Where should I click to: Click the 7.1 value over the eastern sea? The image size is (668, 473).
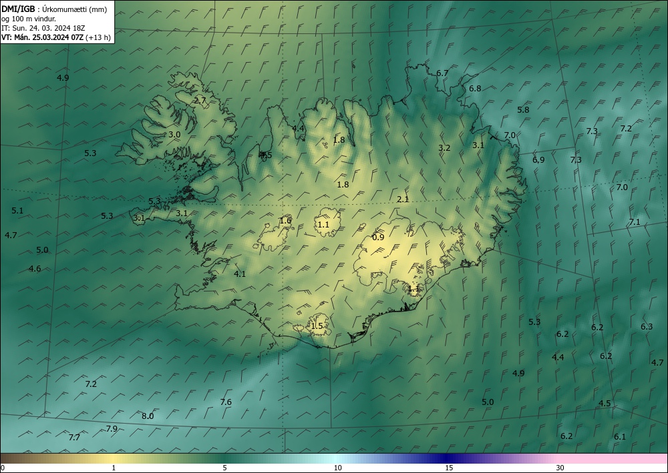click(x=635, y=221)
